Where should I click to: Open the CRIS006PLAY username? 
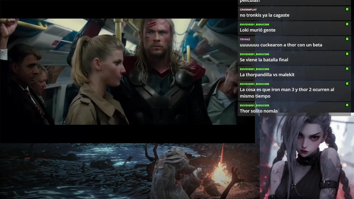pyautogui.click(x=248, y=10)
